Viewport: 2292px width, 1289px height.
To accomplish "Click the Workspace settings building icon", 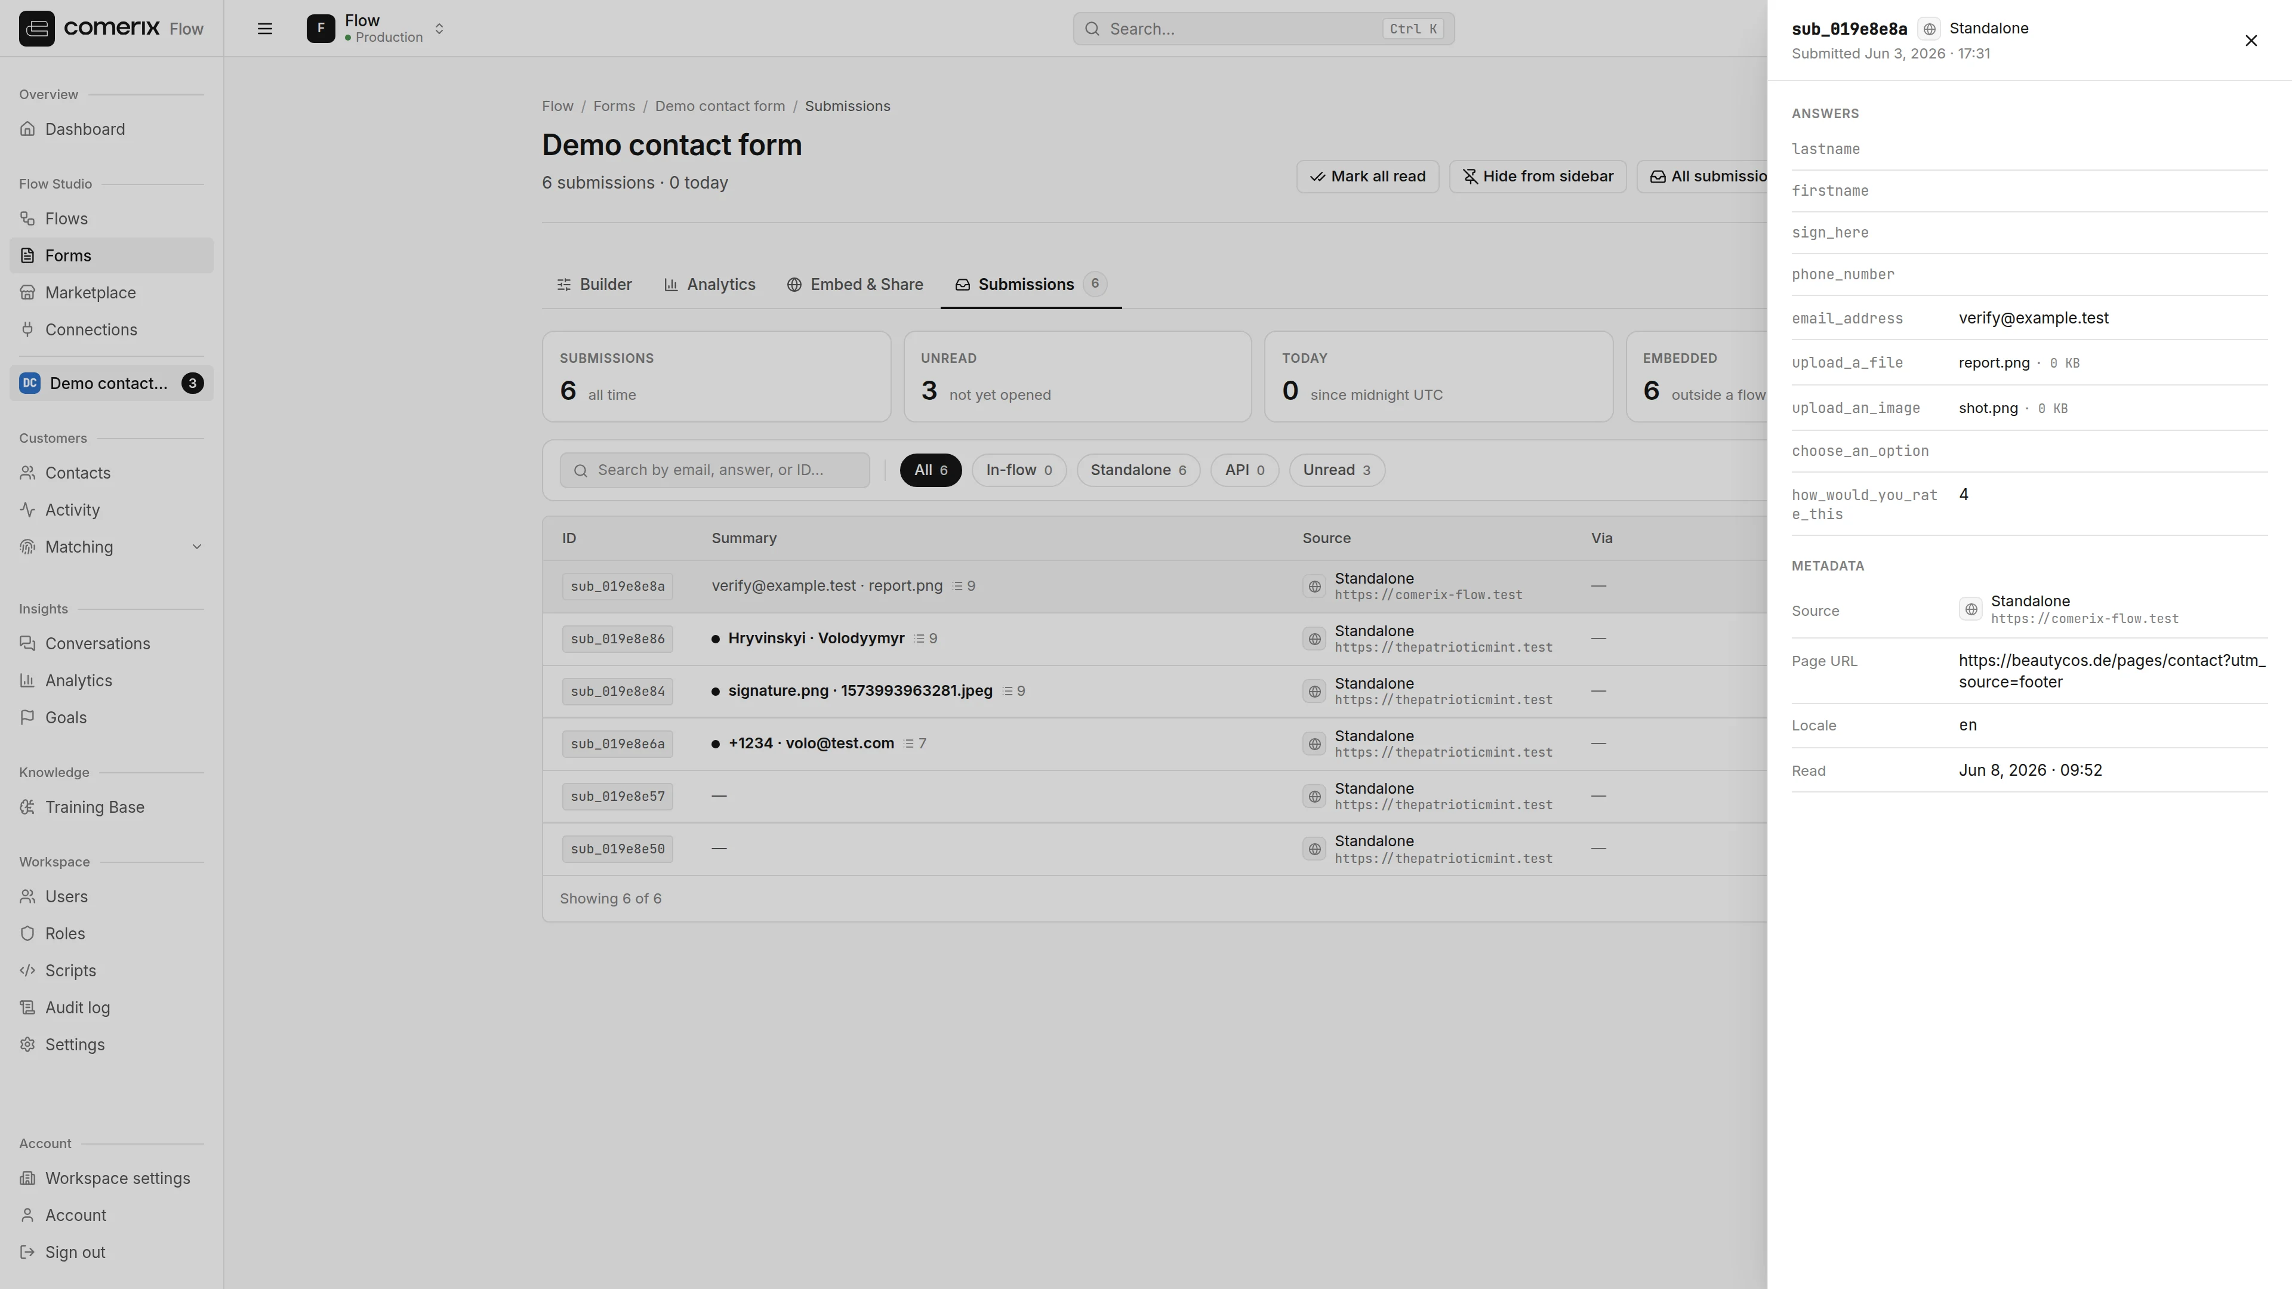I will click(27, 1179).
